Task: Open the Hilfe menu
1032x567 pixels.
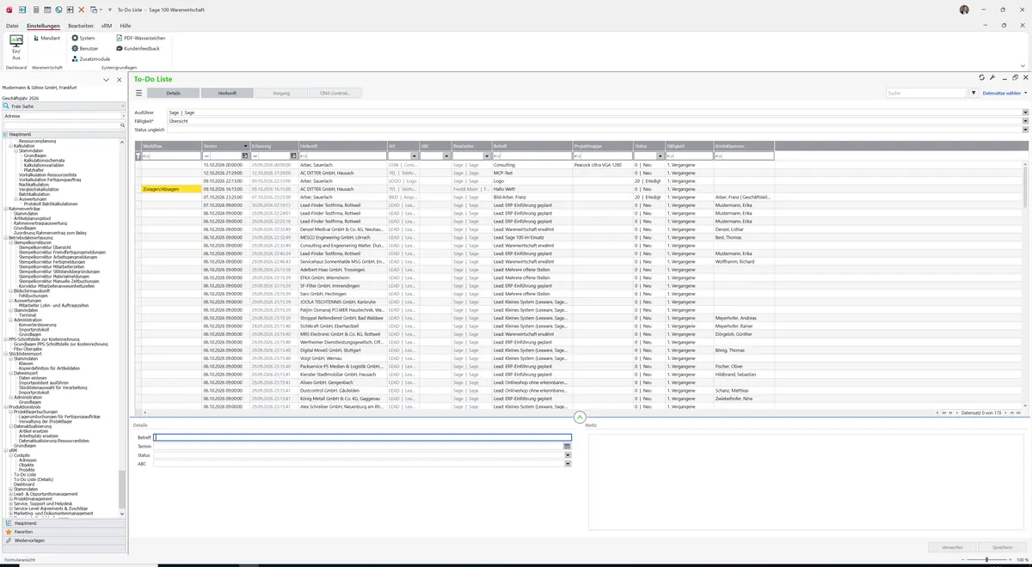Action: [126, 27]
